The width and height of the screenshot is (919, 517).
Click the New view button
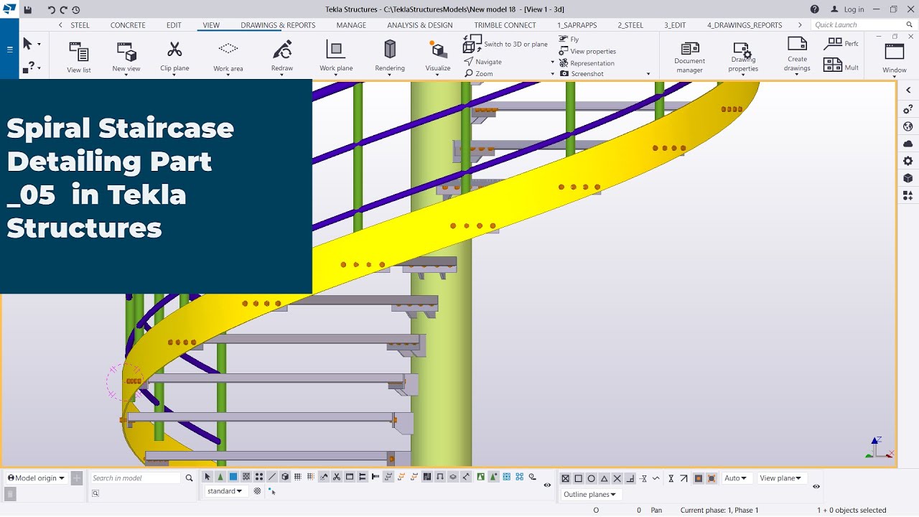126,57
